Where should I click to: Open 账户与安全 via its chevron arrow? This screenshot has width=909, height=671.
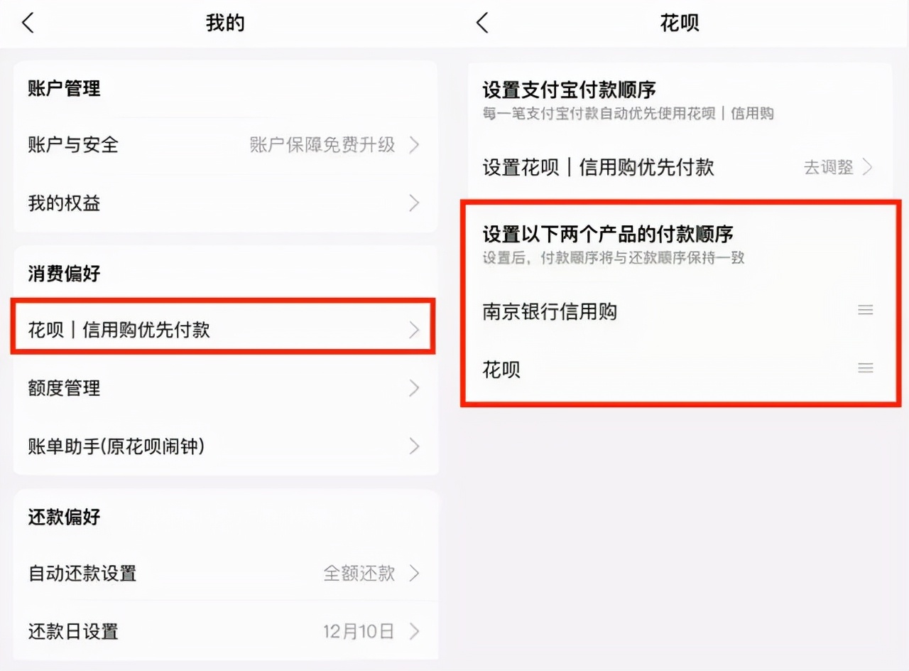[x=414, y=145]
